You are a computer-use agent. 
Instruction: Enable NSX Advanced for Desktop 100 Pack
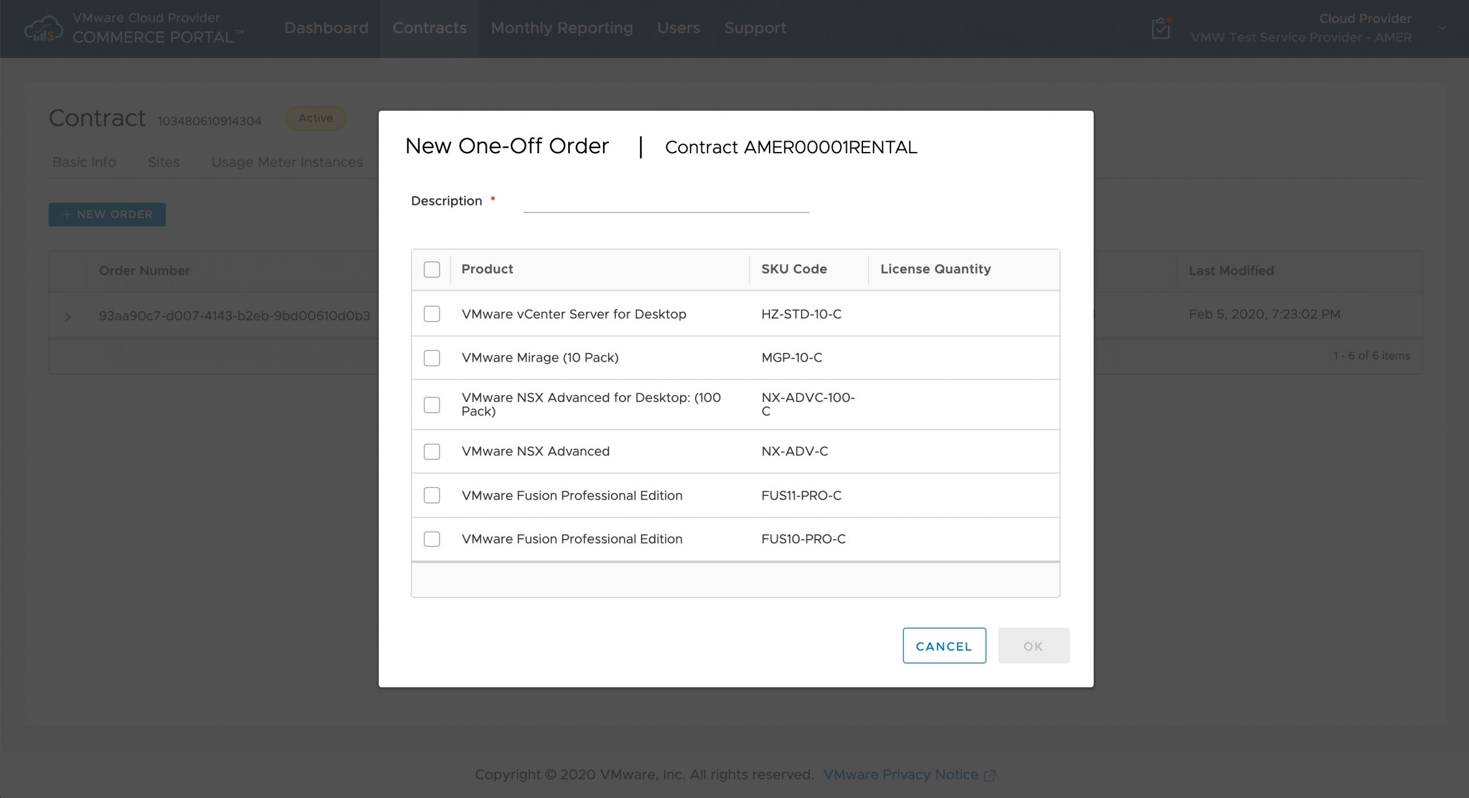[432, 405]
